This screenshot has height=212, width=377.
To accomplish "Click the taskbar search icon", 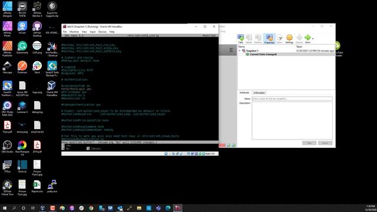I will (x=14, y=208).
